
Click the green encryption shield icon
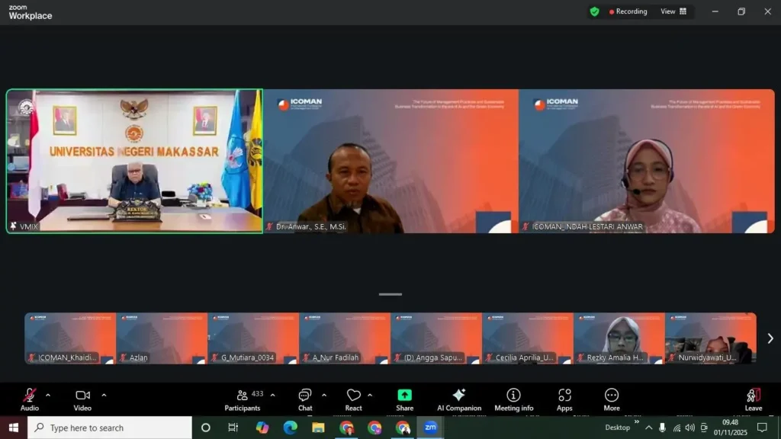[x=594, y=11]
